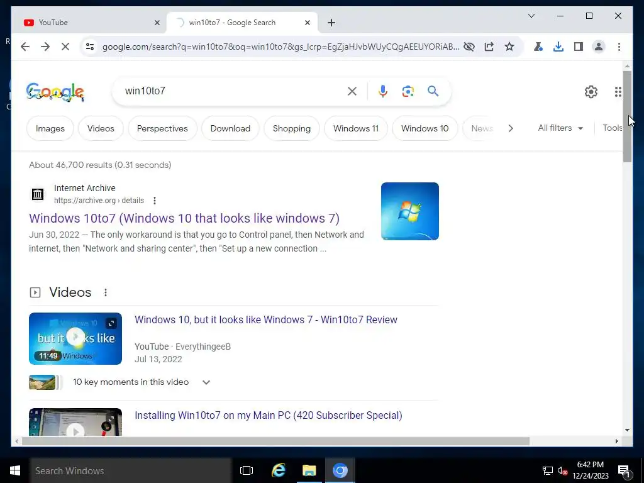Filter results by Images
Image resolution: width=644 pixels, height=483 pixels.
(50, 128)
